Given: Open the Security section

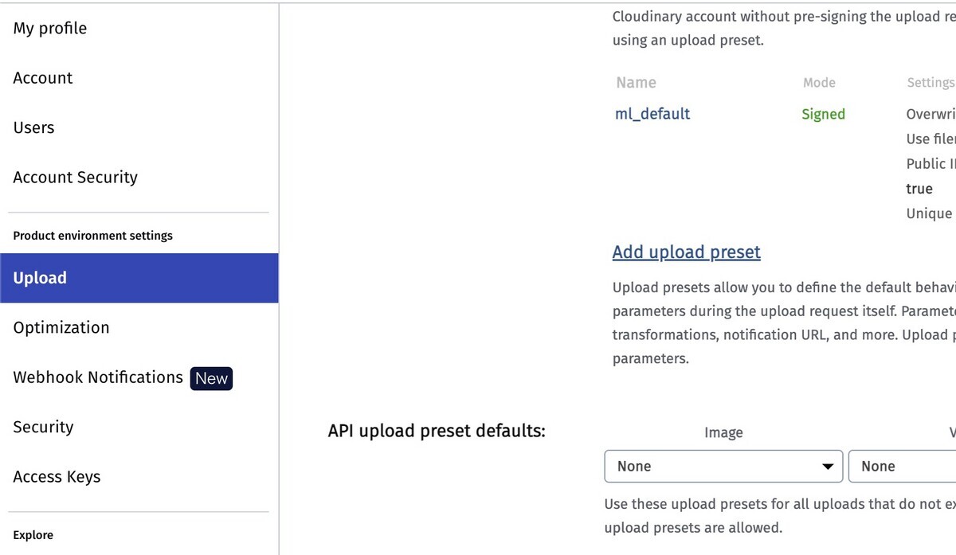Looking at the screenshot, I should [x=43, y=427].
